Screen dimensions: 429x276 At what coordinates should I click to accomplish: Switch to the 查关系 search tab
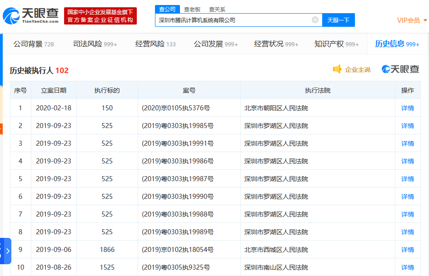tap(217, 10)
